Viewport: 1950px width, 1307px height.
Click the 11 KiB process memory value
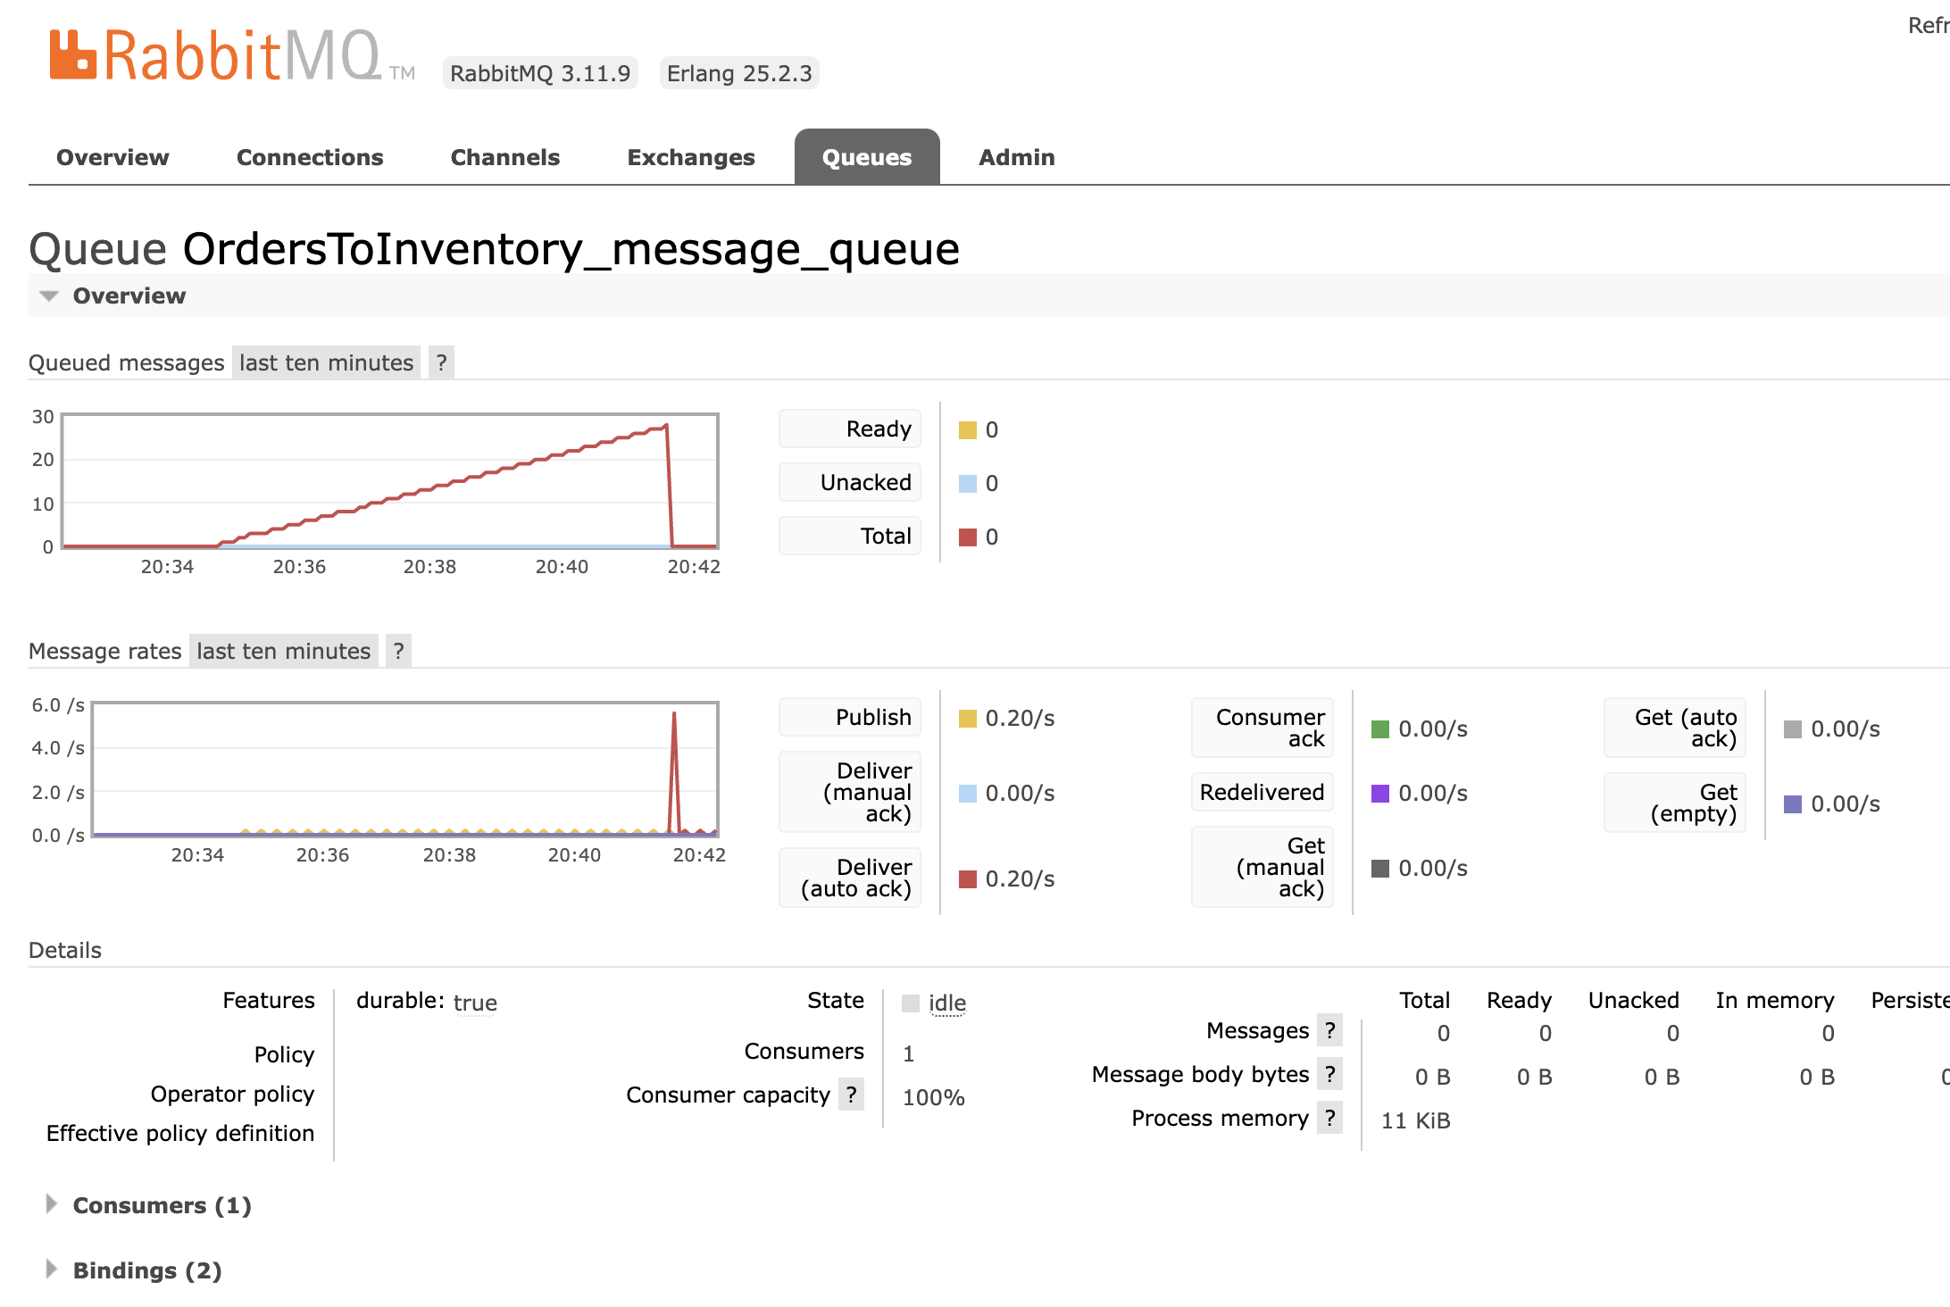coord(1416,1120)
